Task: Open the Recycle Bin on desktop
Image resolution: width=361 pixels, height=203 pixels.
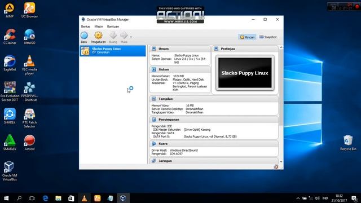Action: 348,143
